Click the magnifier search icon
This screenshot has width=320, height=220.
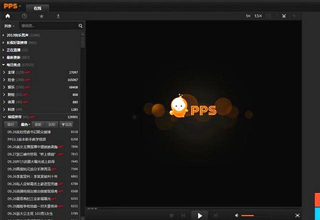pos(80,25)
